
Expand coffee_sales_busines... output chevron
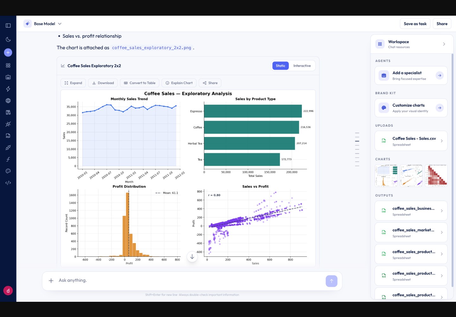click(x=442, y=211)
